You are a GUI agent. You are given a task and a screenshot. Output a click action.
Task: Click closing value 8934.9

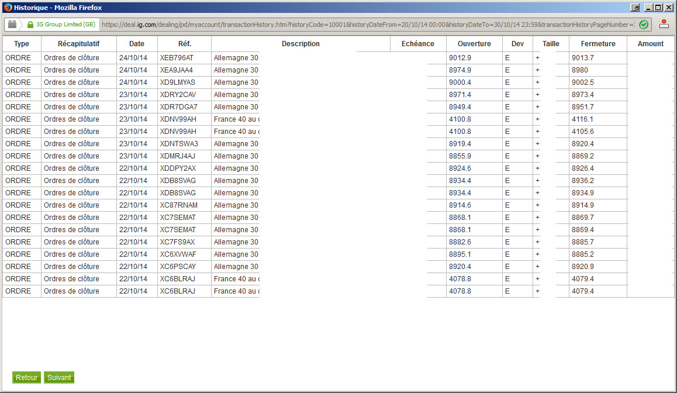coord(583,193)
